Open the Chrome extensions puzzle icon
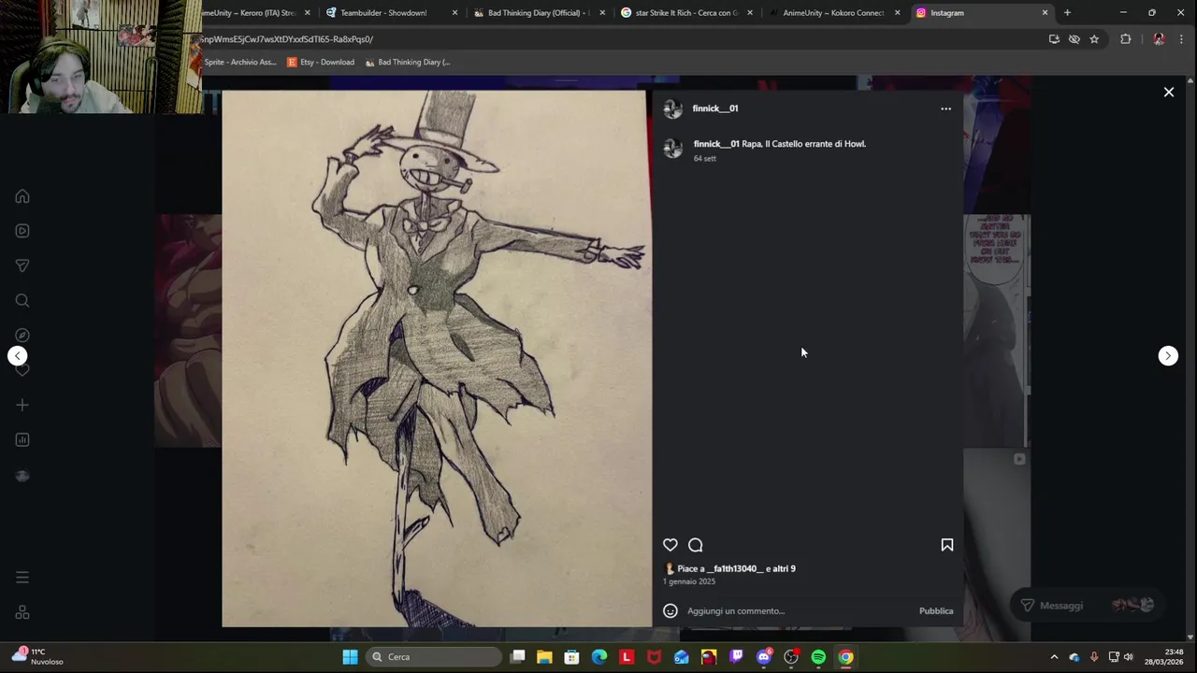This screenshot has width=1197, height=673. point(1126,39)
